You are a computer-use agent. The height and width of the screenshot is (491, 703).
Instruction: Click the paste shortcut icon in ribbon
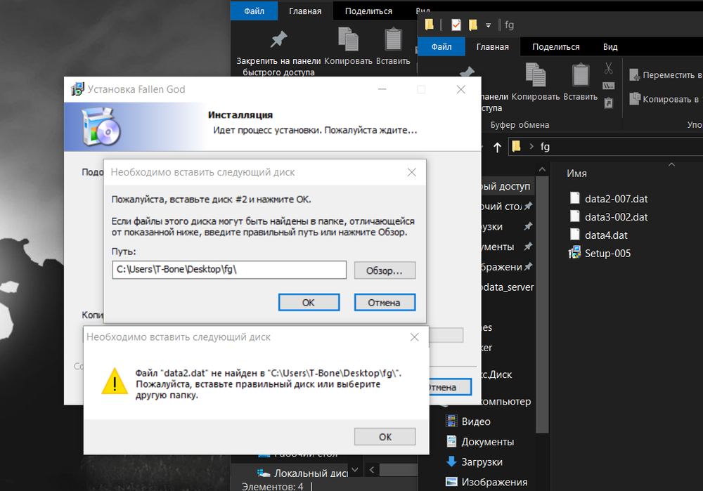click(608, 103)
